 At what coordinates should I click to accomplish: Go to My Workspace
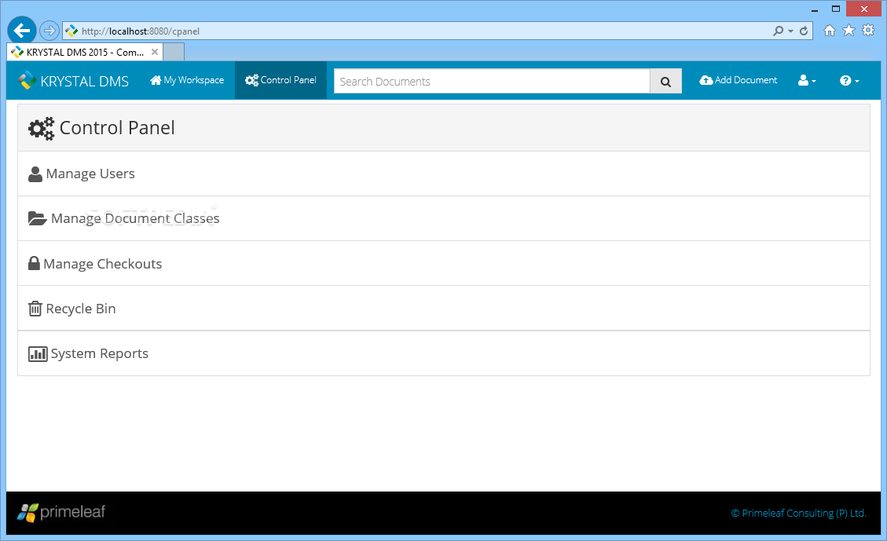click(187, 80)
